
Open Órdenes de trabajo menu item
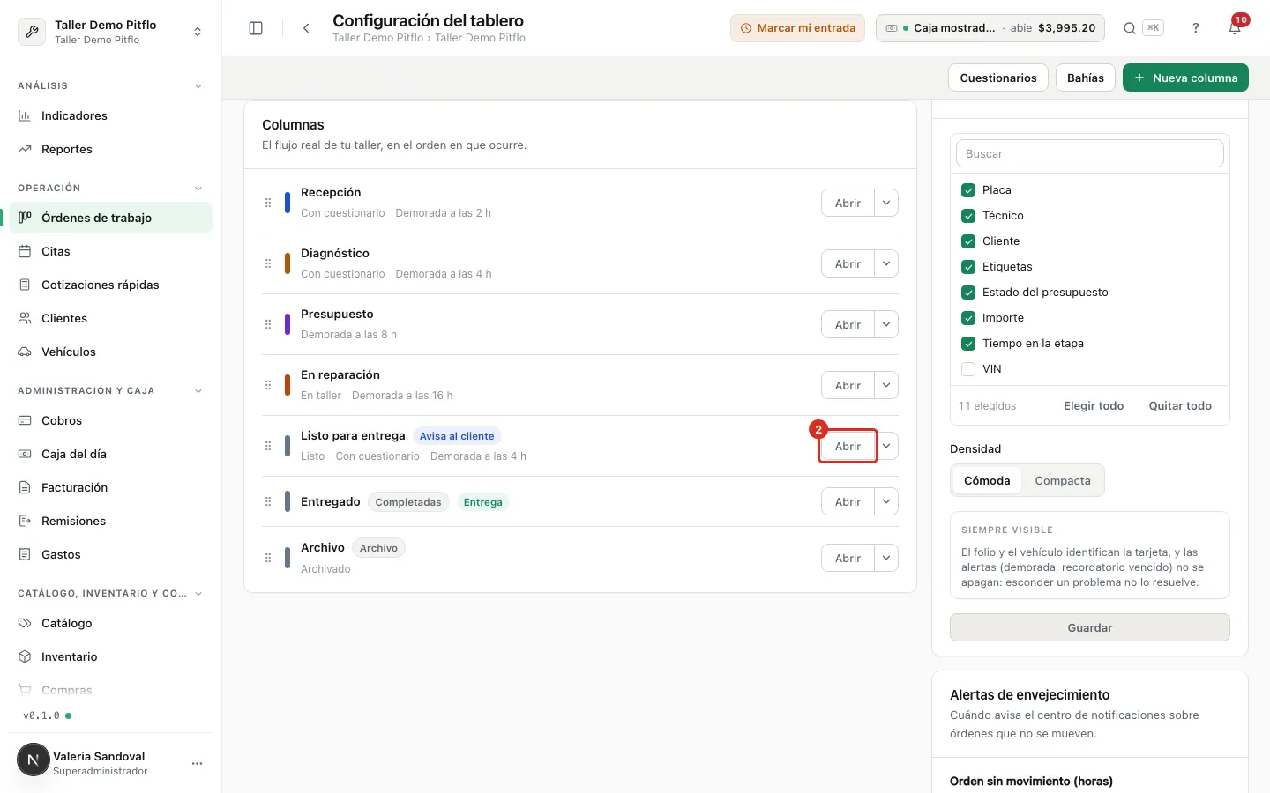110,218
